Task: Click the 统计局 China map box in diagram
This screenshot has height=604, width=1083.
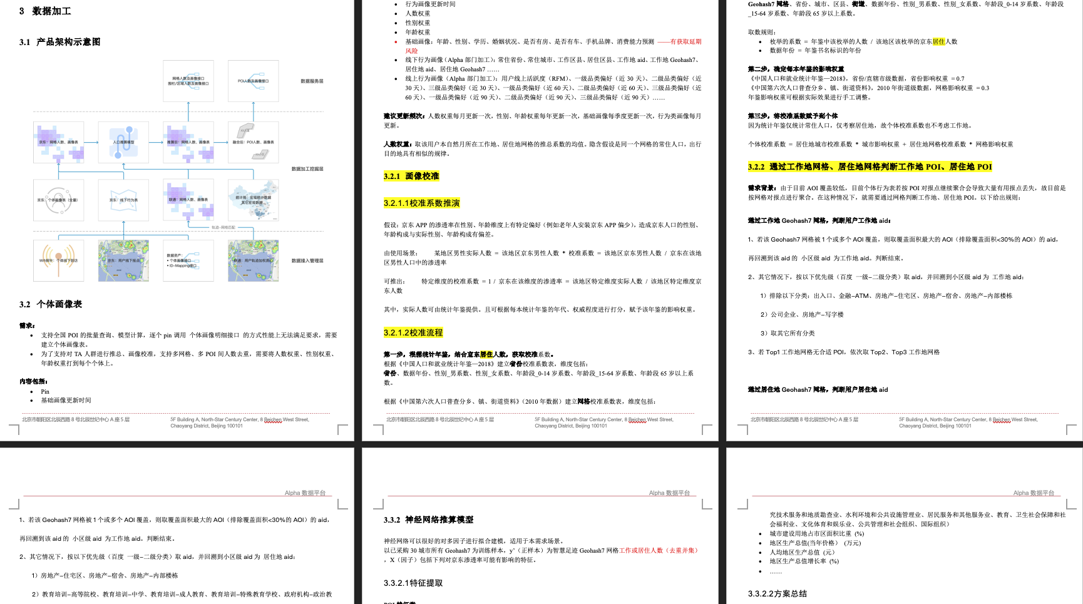Action: (254, 200)
